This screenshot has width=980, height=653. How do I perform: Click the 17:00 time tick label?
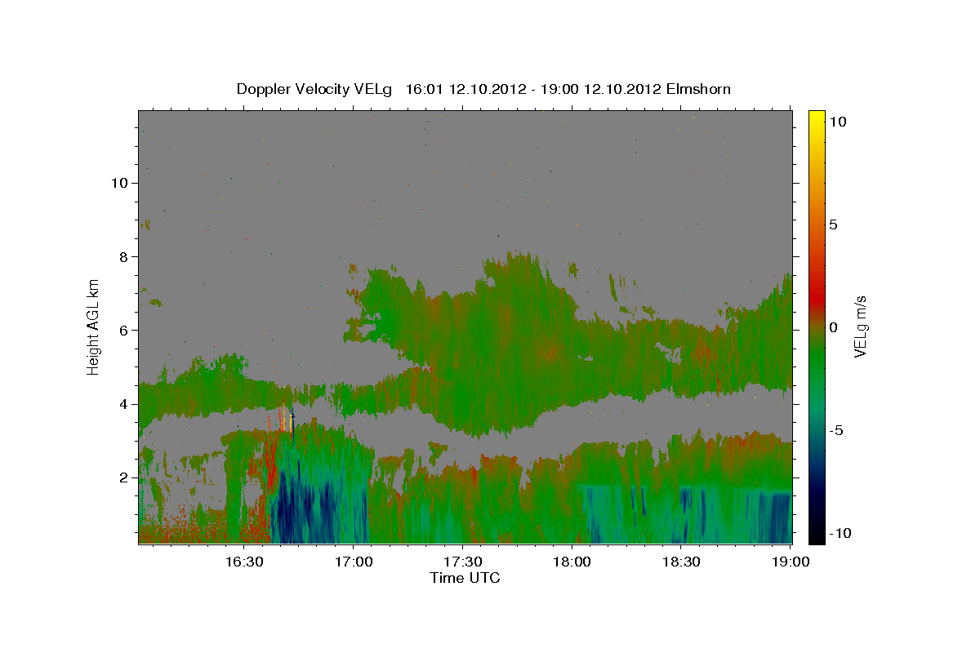352,562
